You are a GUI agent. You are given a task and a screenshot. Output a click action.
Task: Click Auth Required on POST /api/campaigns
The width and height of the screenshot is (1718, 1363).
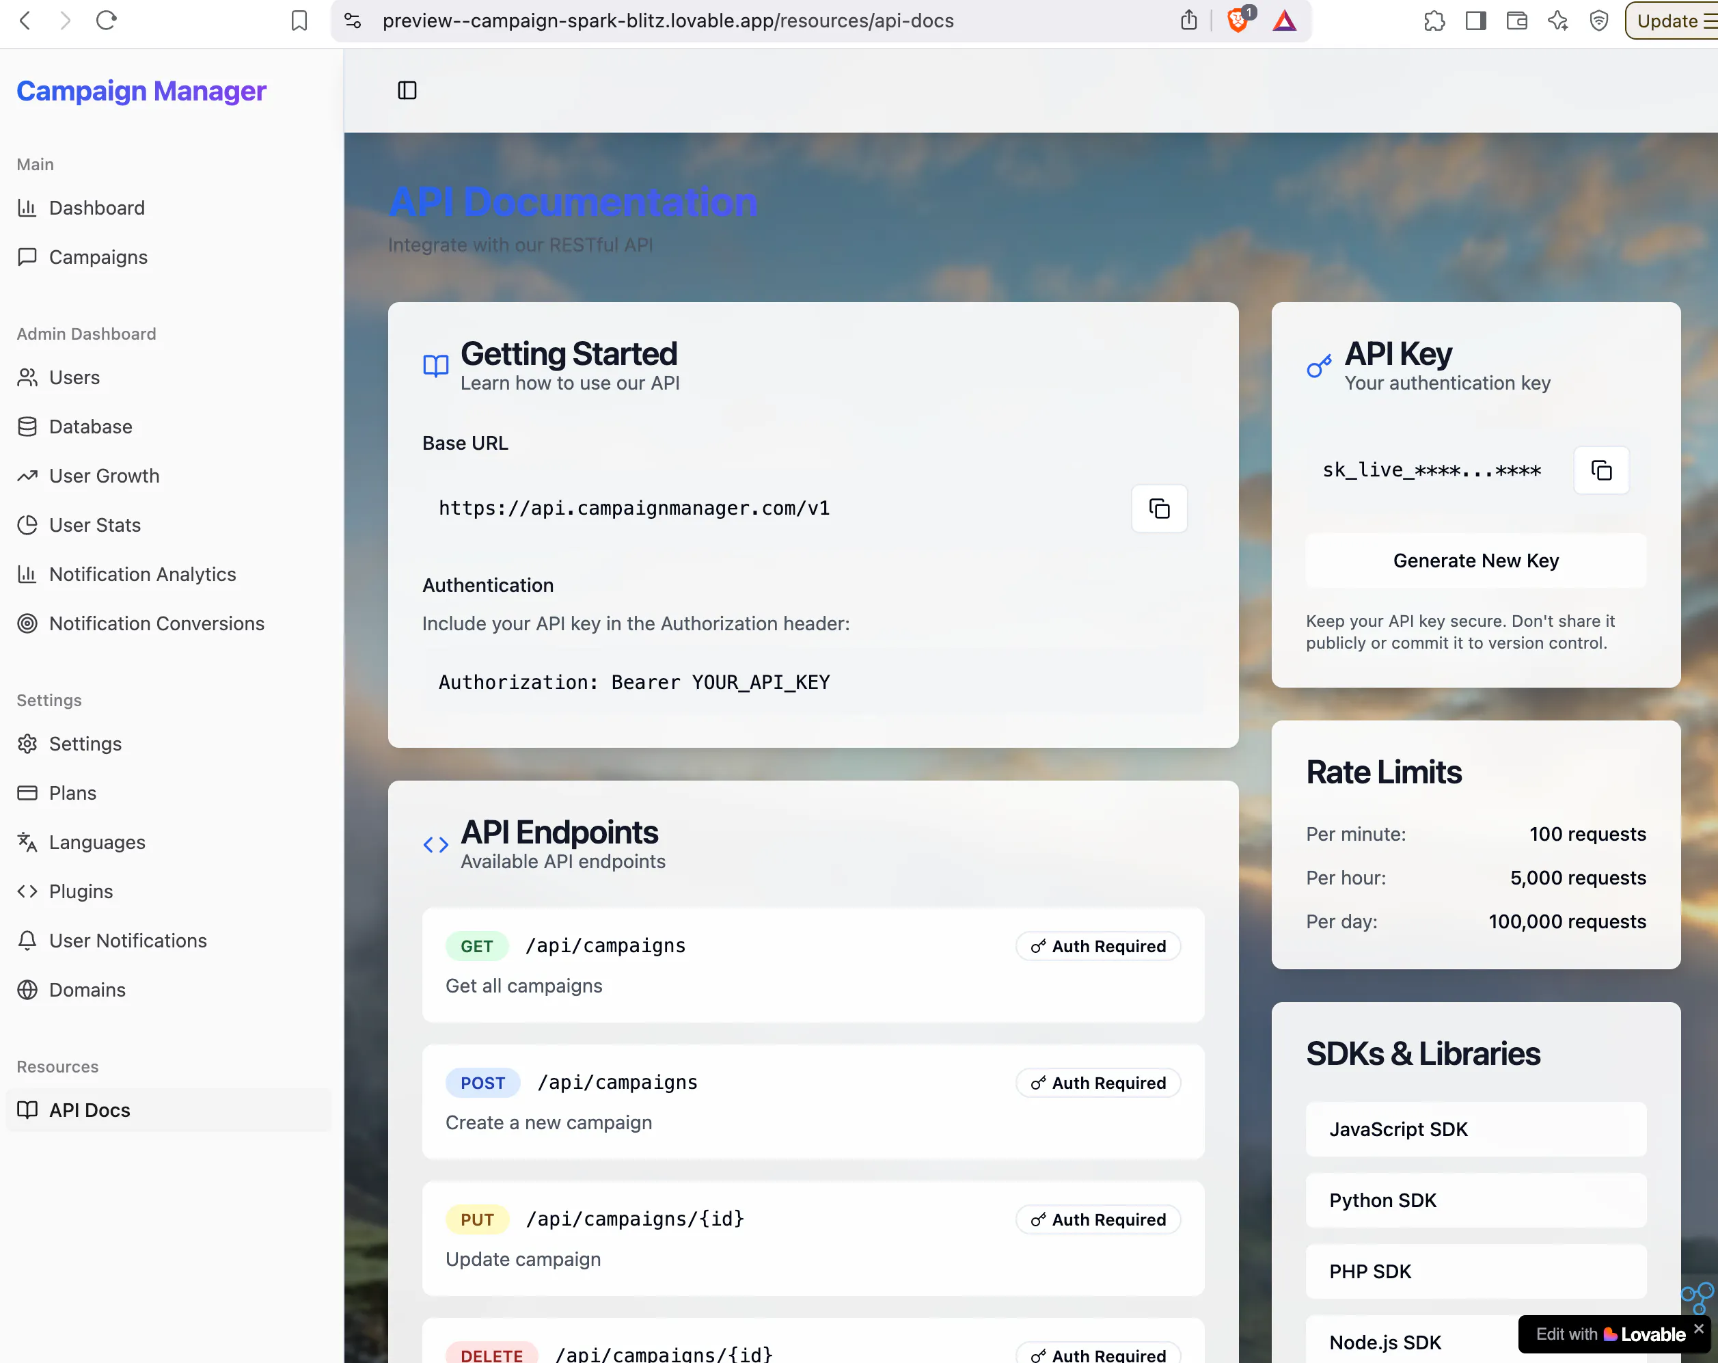(x=1098, y=1083)
